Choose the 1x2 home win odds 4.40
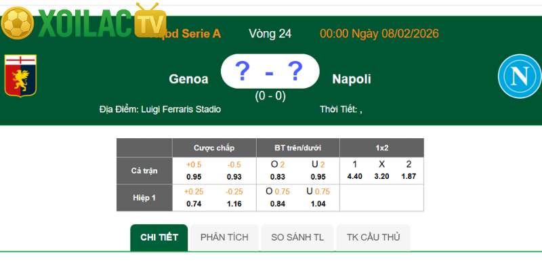 354,171
